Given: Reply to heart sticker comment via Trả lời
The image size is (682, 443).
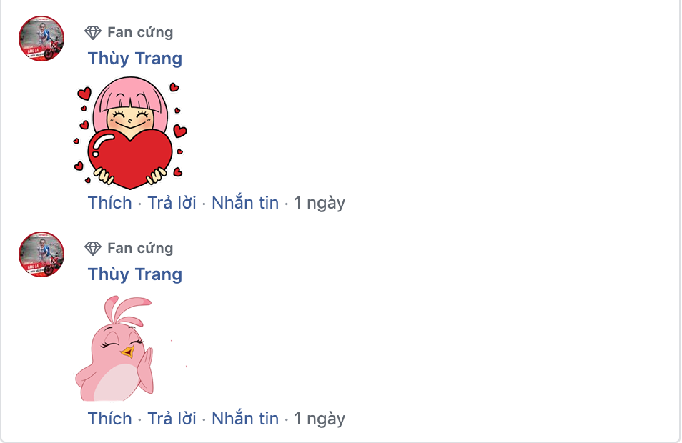Looking at the screenshot, I should coord(172,203).
